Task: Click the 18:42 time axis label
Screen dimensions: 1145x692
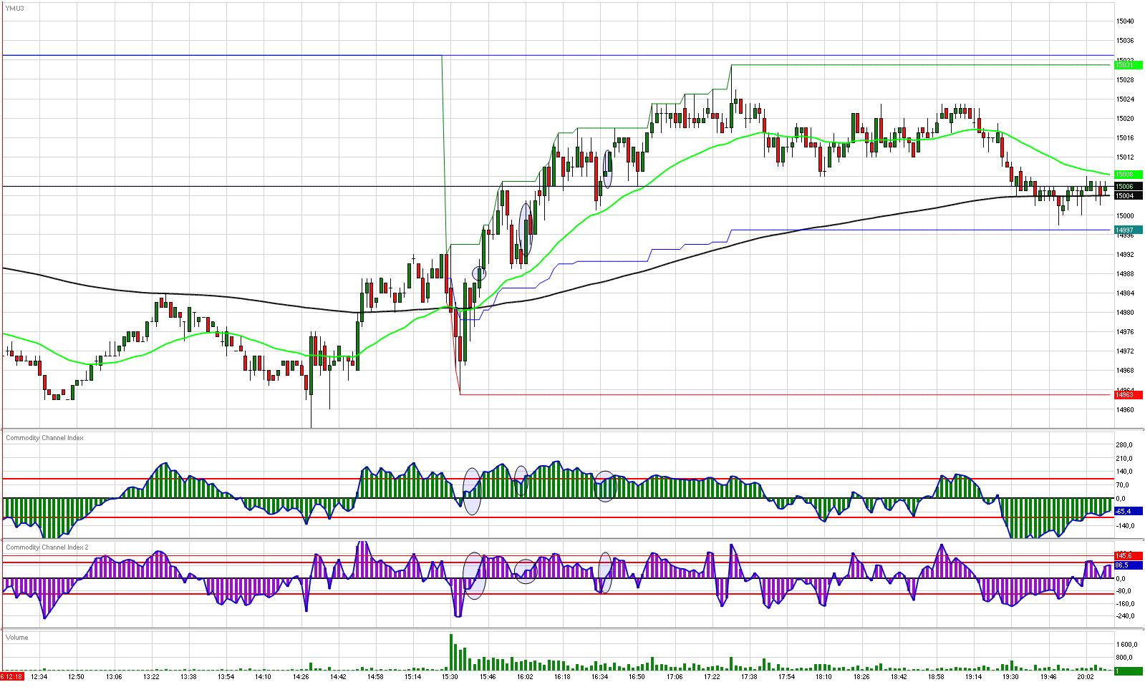Action: pyautogui.click(x=899, y=676)
